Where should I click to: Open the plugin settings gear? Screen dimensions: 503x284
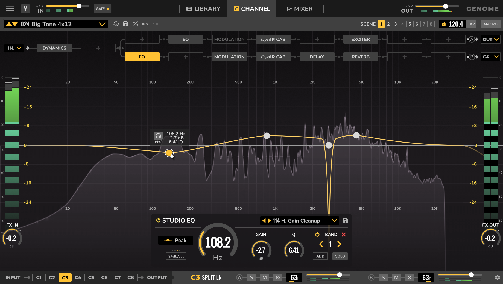497,277
